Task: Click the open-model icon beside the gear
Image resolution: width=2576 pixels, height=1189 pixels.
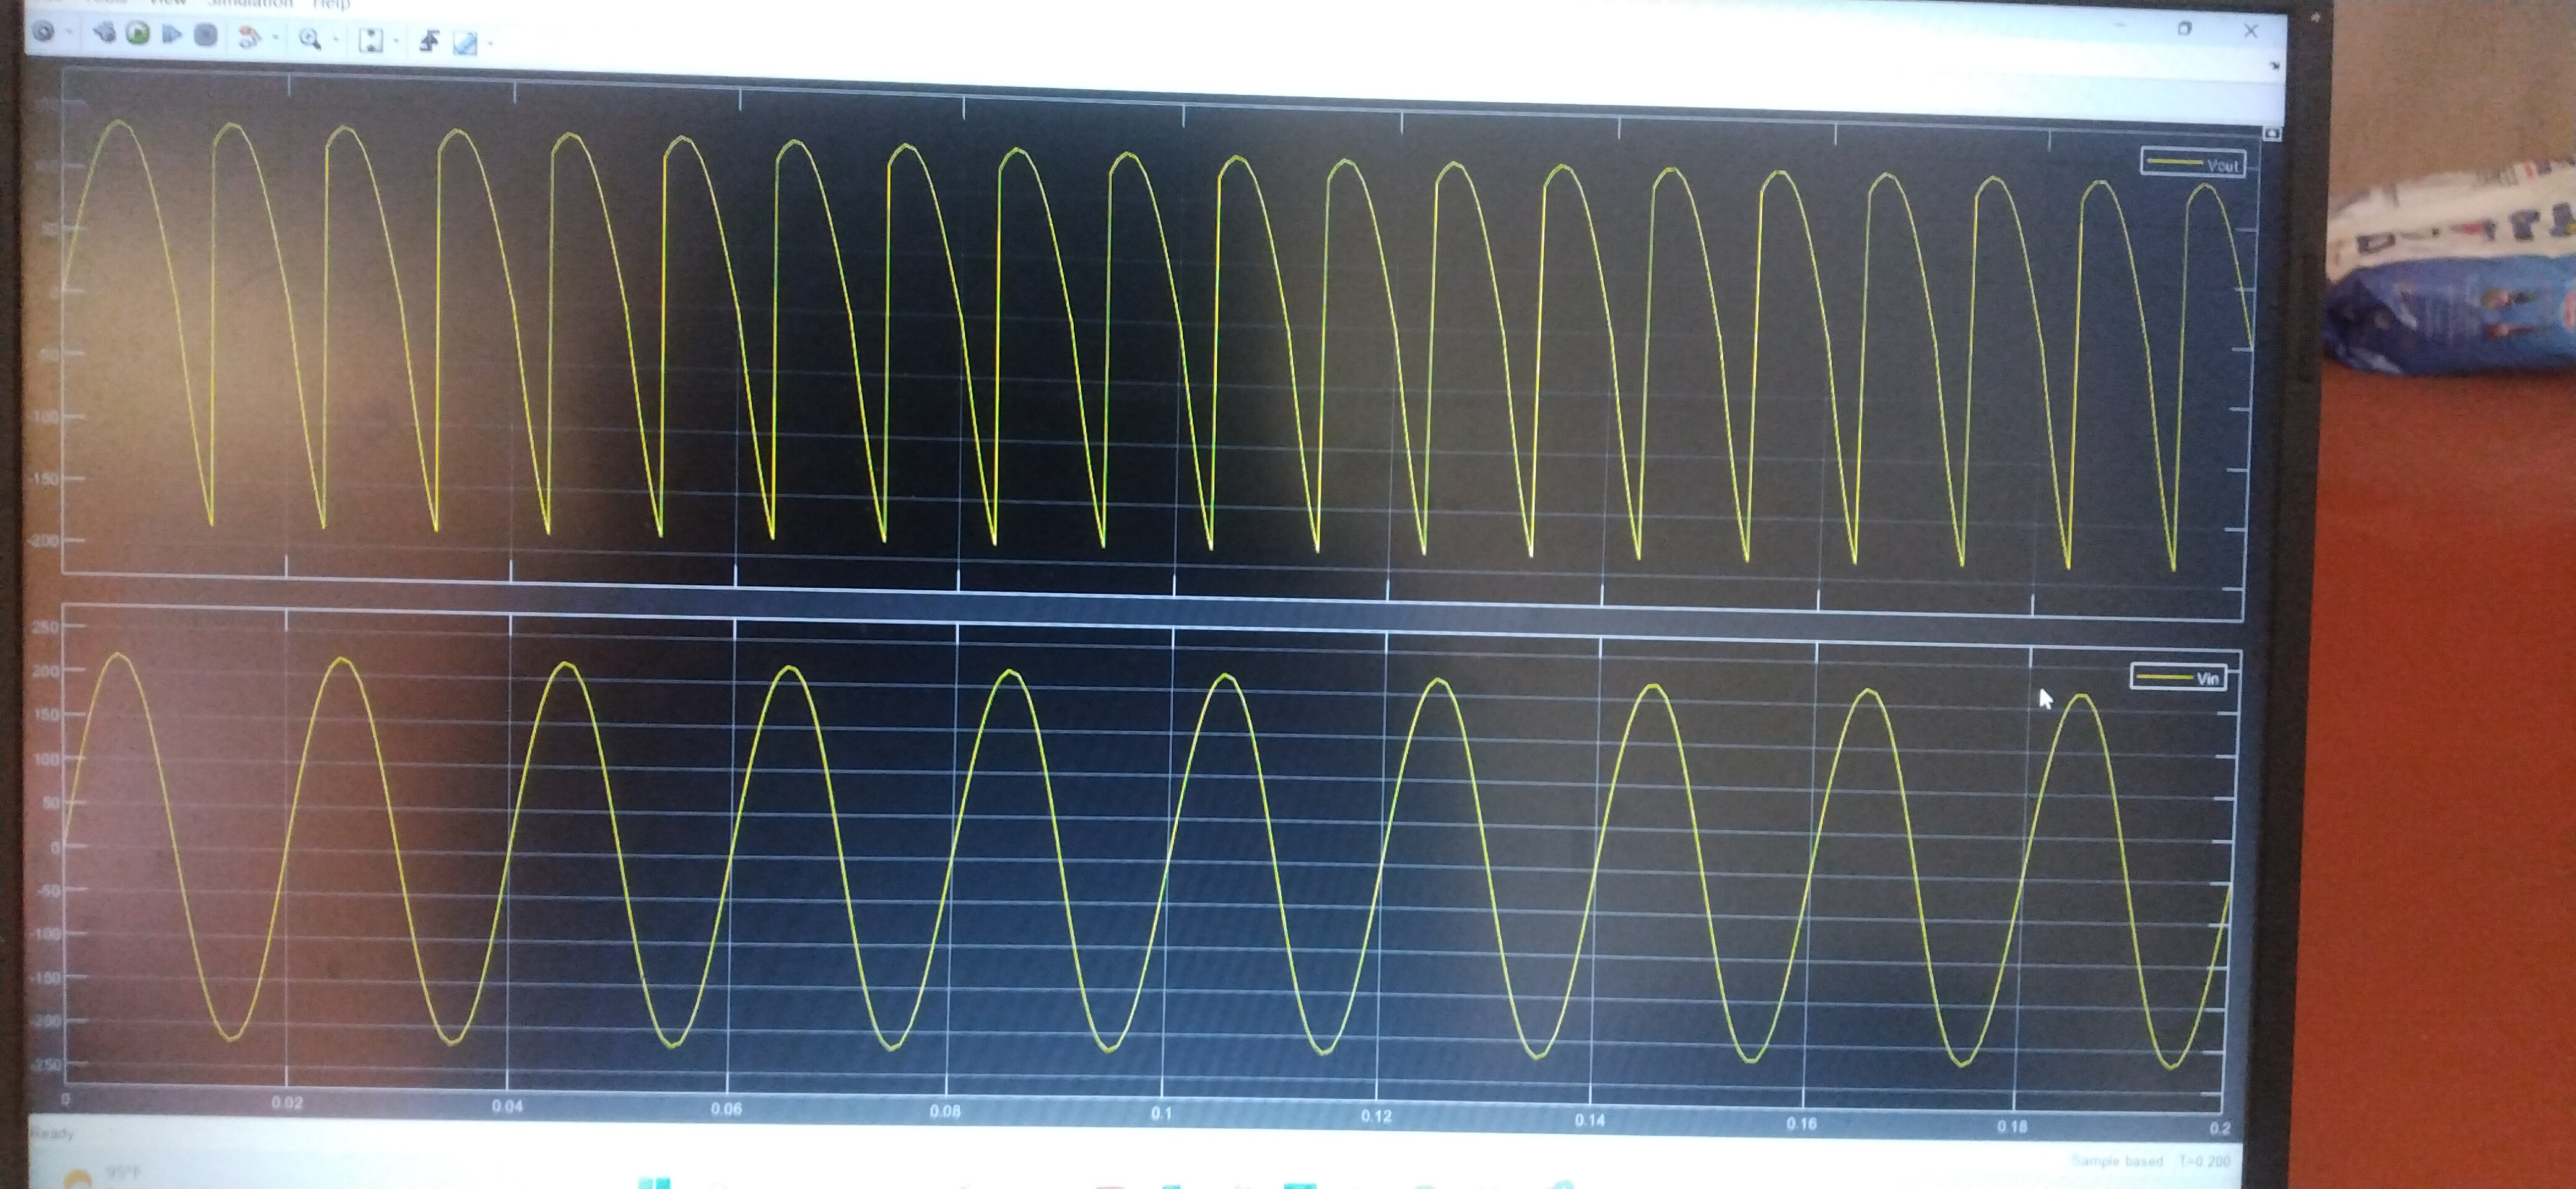Action: (104, 33)
